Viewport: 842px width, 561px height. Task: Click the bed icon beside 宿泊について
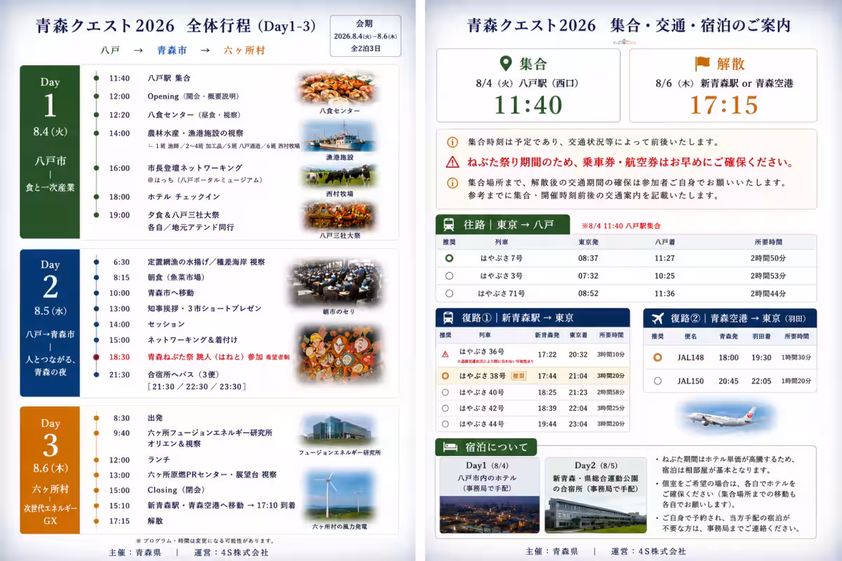(x=449, y=447)
